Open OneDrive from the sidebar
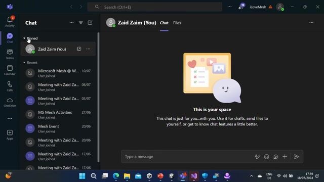The height and width of the screenshot is (182, 324). (x=10, y=102)
